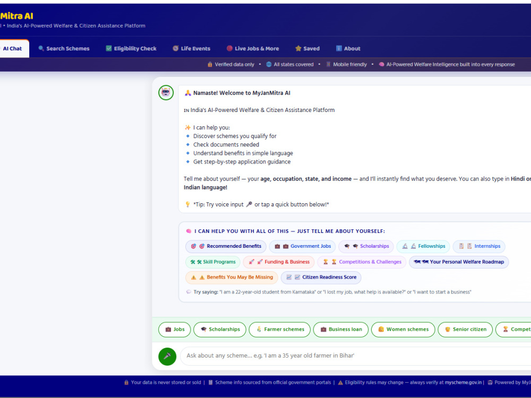Tap the Farmer schemes quick button
The width and height of the screenshot is (531, 398).
[280, 330]
